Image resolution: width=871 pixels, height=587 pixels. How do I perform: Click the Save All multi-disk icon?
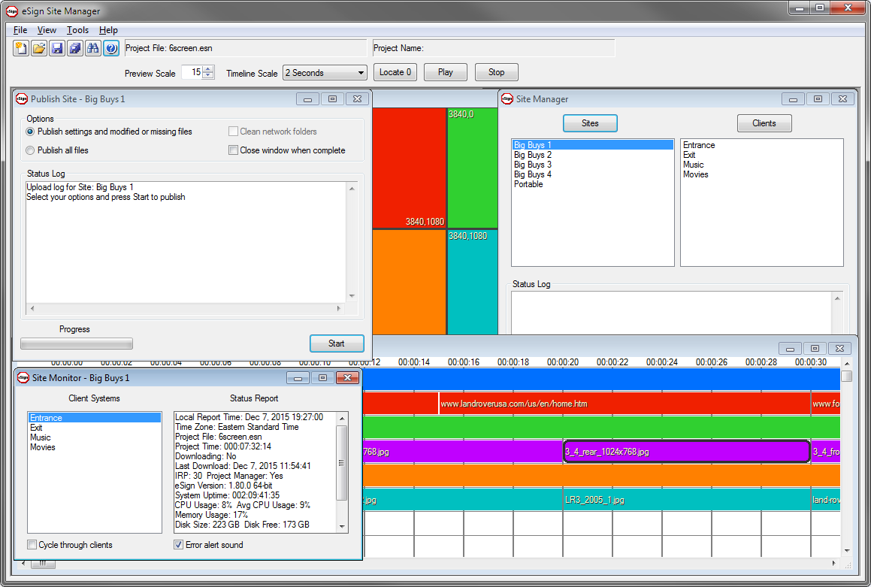(75, 49)
